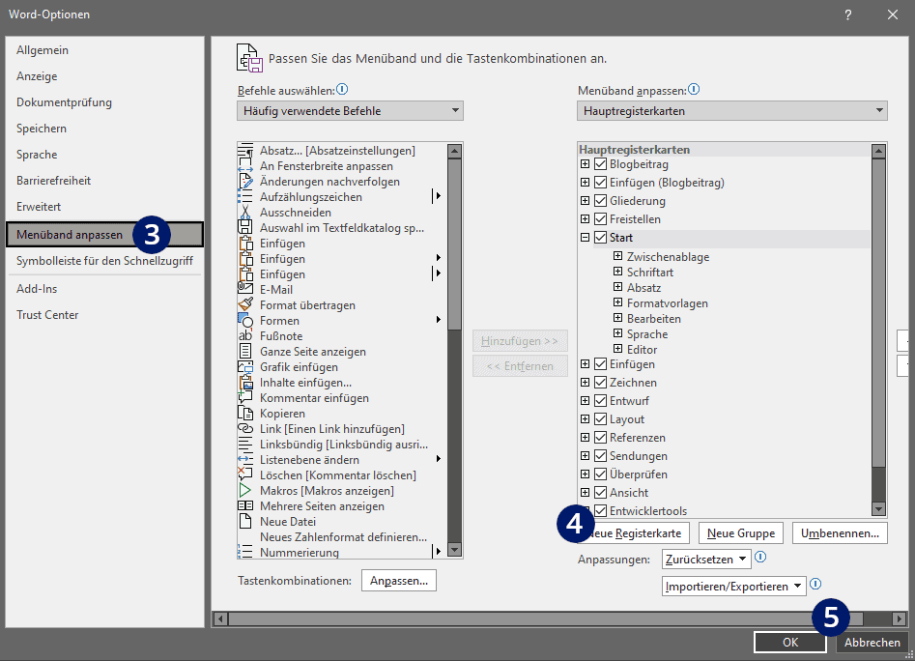
Task: Toggle the Layout checkbox
Action: (x=600, y=418)
